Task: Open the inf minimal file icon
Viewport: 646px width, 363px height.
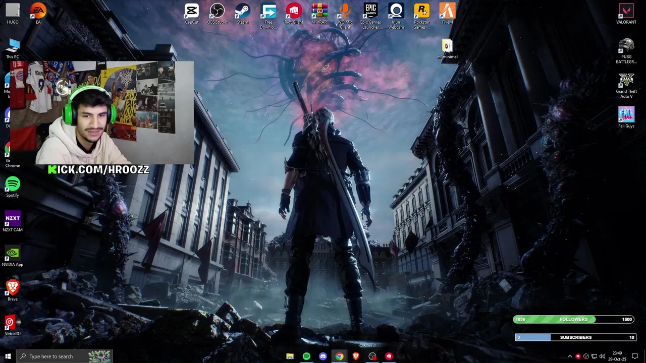Action: click(x=447, y=49)
